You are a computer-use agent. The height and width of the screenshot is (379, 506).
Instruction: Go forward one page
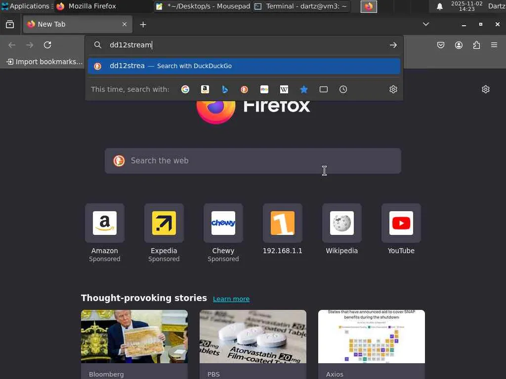30,45
